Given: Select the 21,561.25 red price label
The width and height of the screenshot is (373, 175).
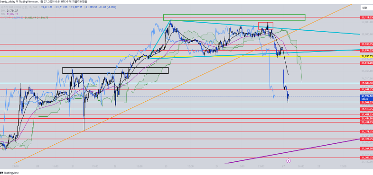Looking at the screenshot, I should click(366, 102).
